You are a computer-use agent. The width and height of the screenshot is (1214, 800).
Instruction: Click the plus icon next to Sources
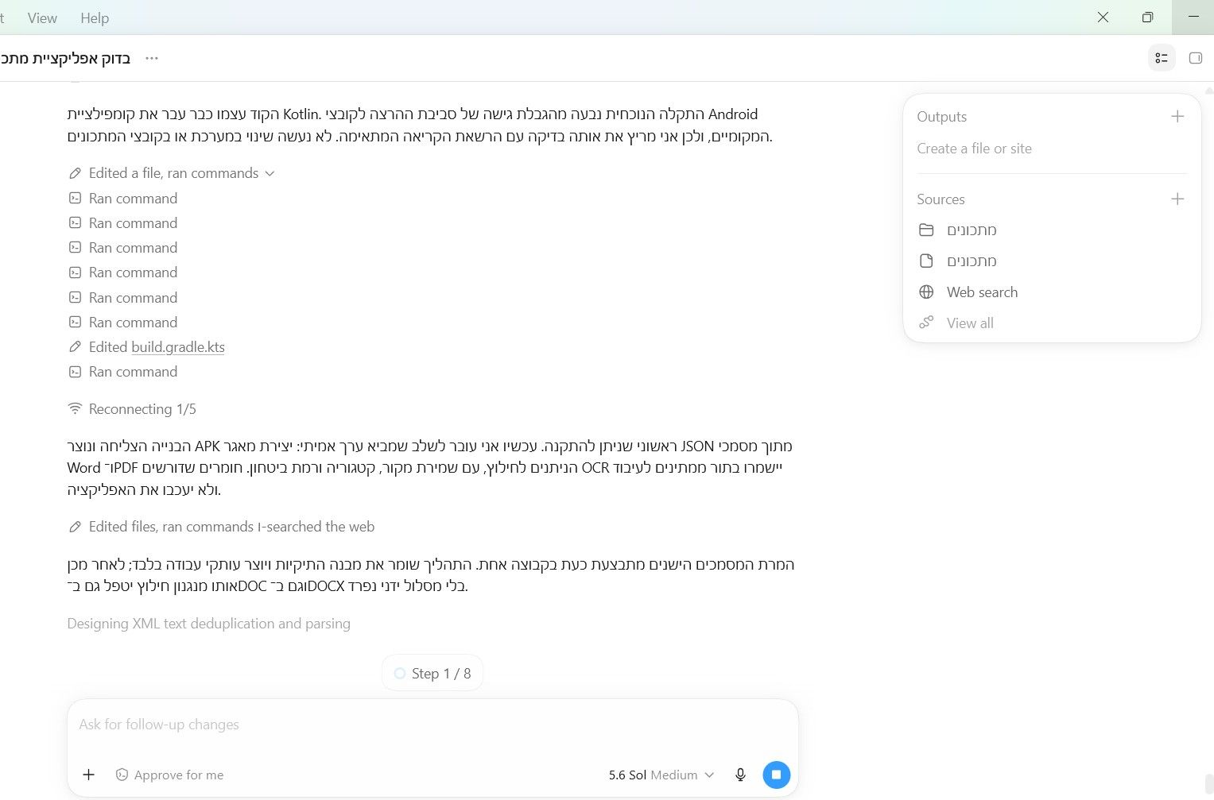pyautogui.click(x=1177, y=199)
